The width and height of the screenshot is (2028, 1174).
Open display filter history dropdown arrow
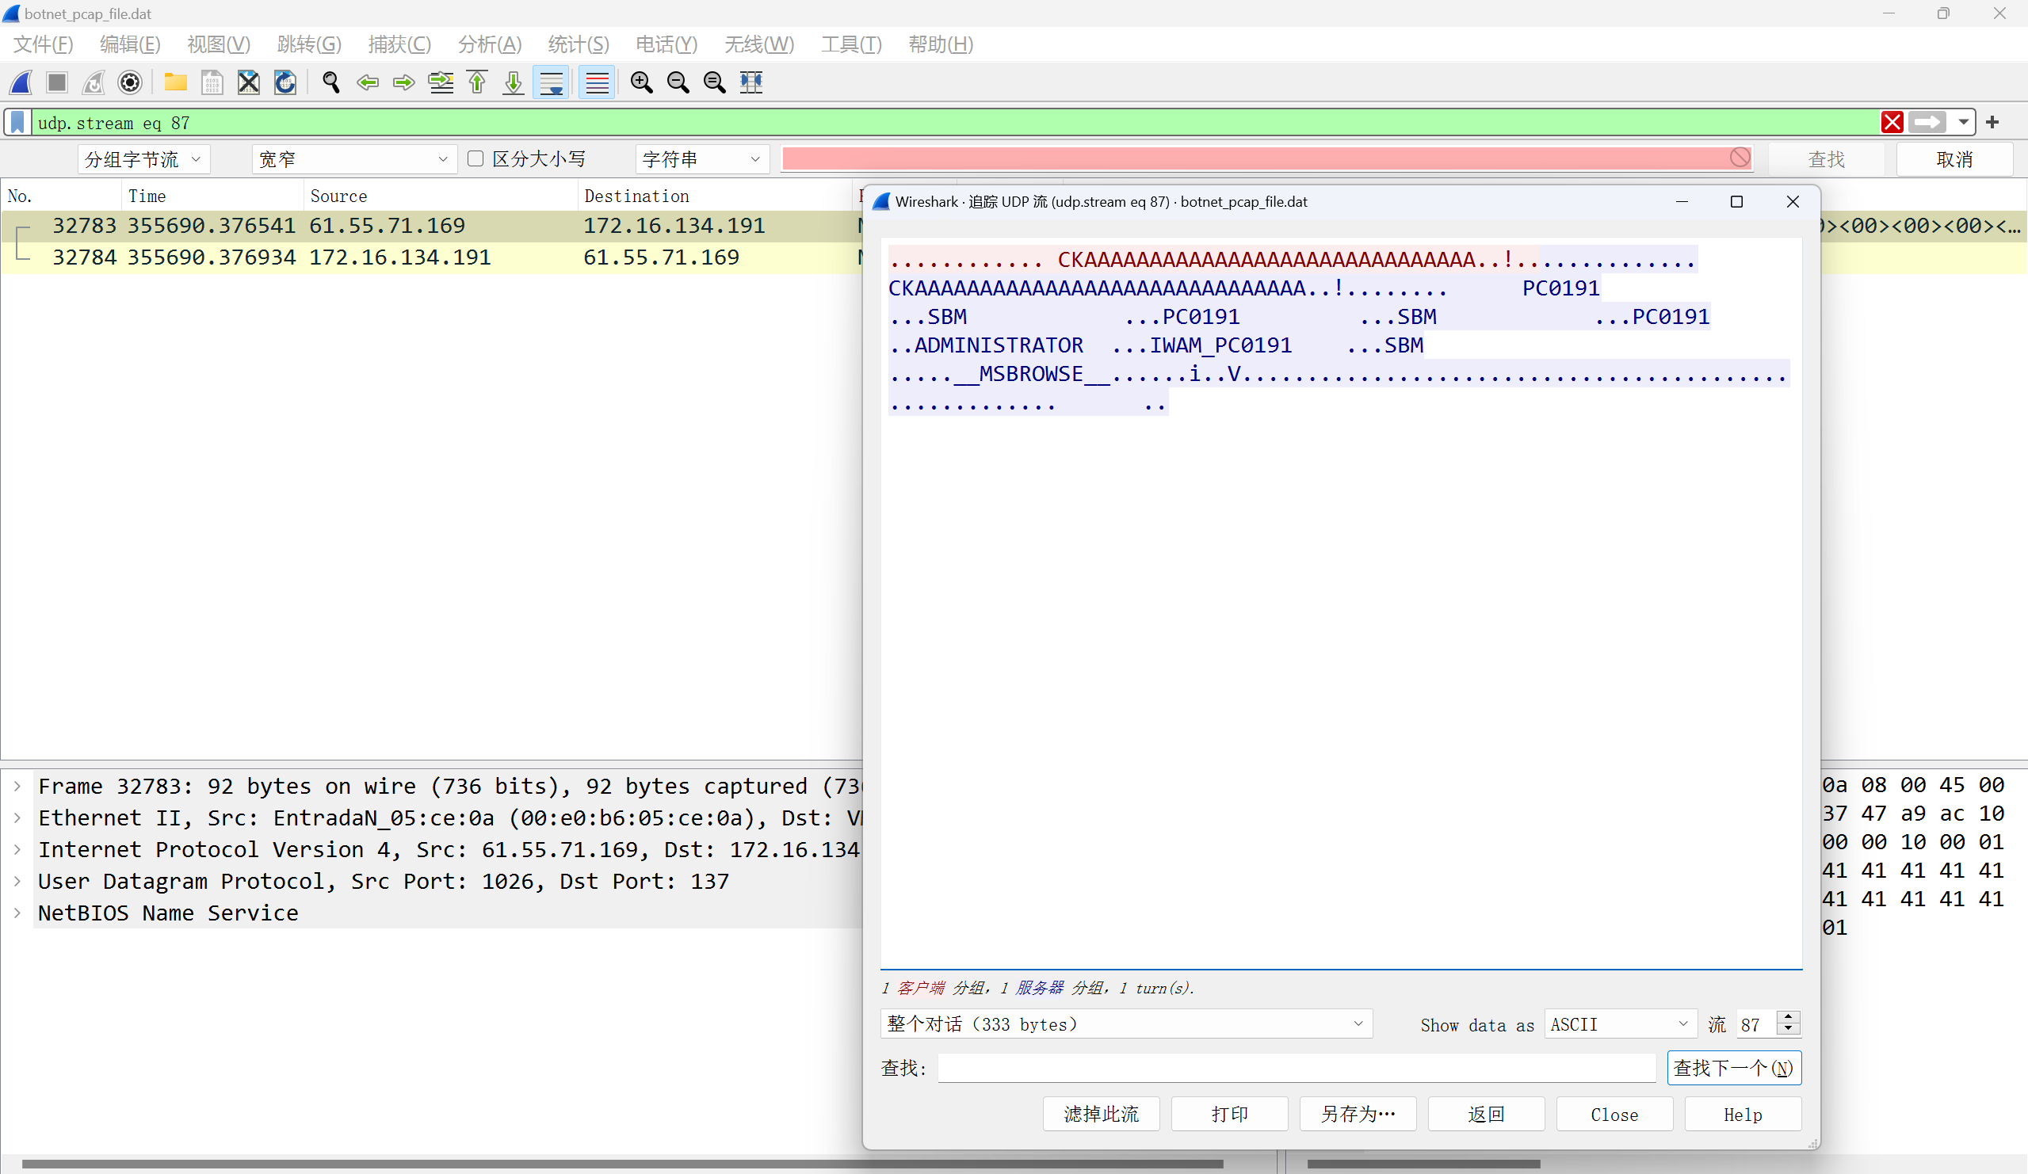pos(1964,122)
